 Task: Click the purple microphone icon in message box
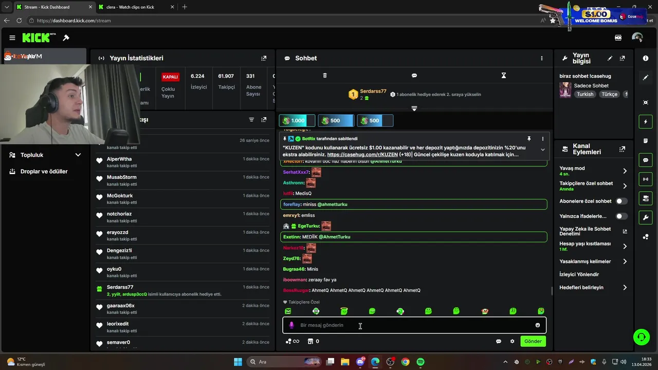[x=291, y=325]
